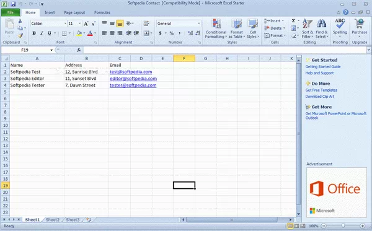The width and height of the screenshot is (372, 231).
Task: Toggle Wrap Text icon
Action: pos(146,23)
